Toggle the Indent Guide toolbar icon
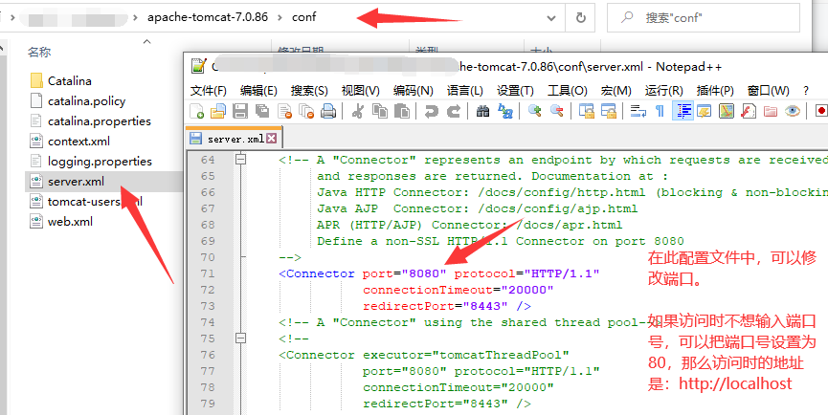The height and width of the screenshot is (415, 828). pyautogui.click(x=683, y=111)
